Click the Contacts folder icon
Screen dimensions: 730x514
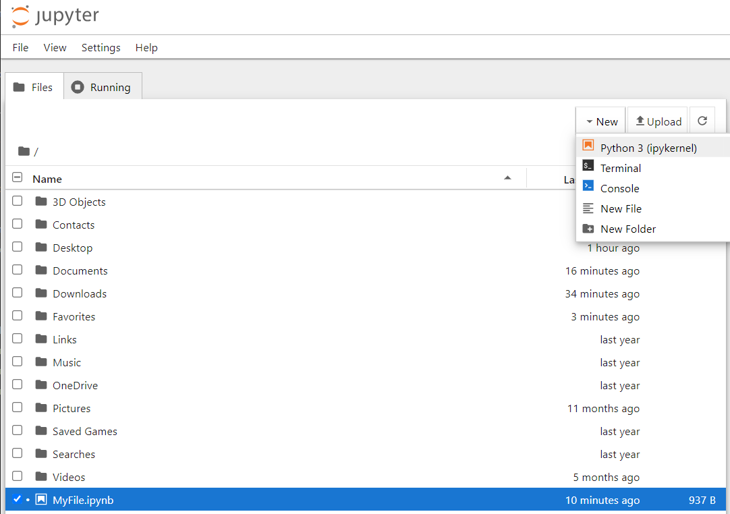pyautogui.click(x=41, y=224)
